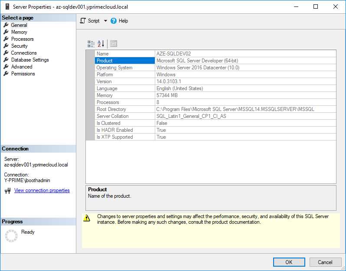Select the Is XTP Supported property row
Viewport: 346px width, 271px height.
pos(215,137)
